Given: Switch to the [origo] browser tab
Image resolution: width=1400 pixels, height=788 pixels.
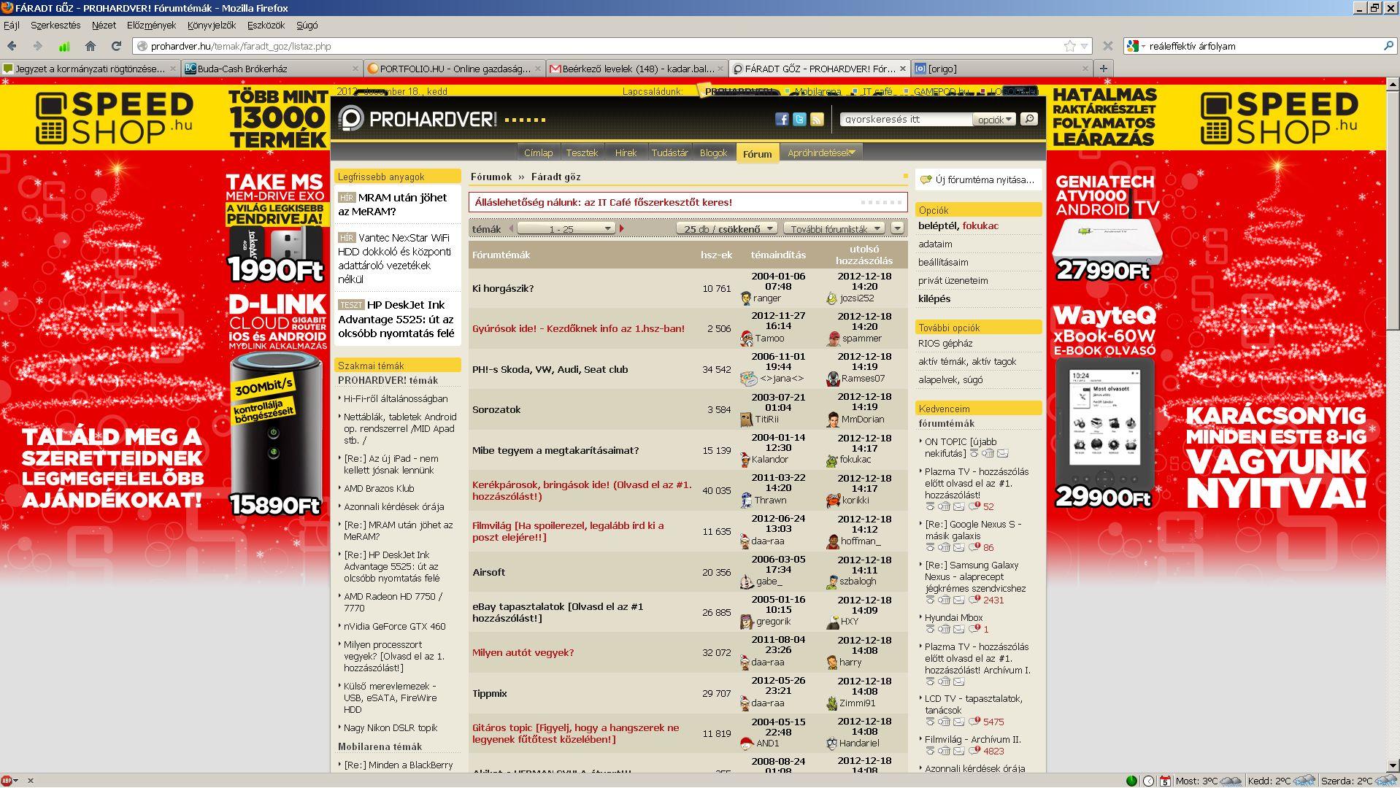Looking at the screenshot, I should [1001, 69].
